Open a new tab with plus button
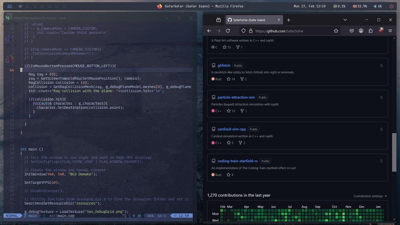Screen dimensions: 400x225 click(288, 20)
